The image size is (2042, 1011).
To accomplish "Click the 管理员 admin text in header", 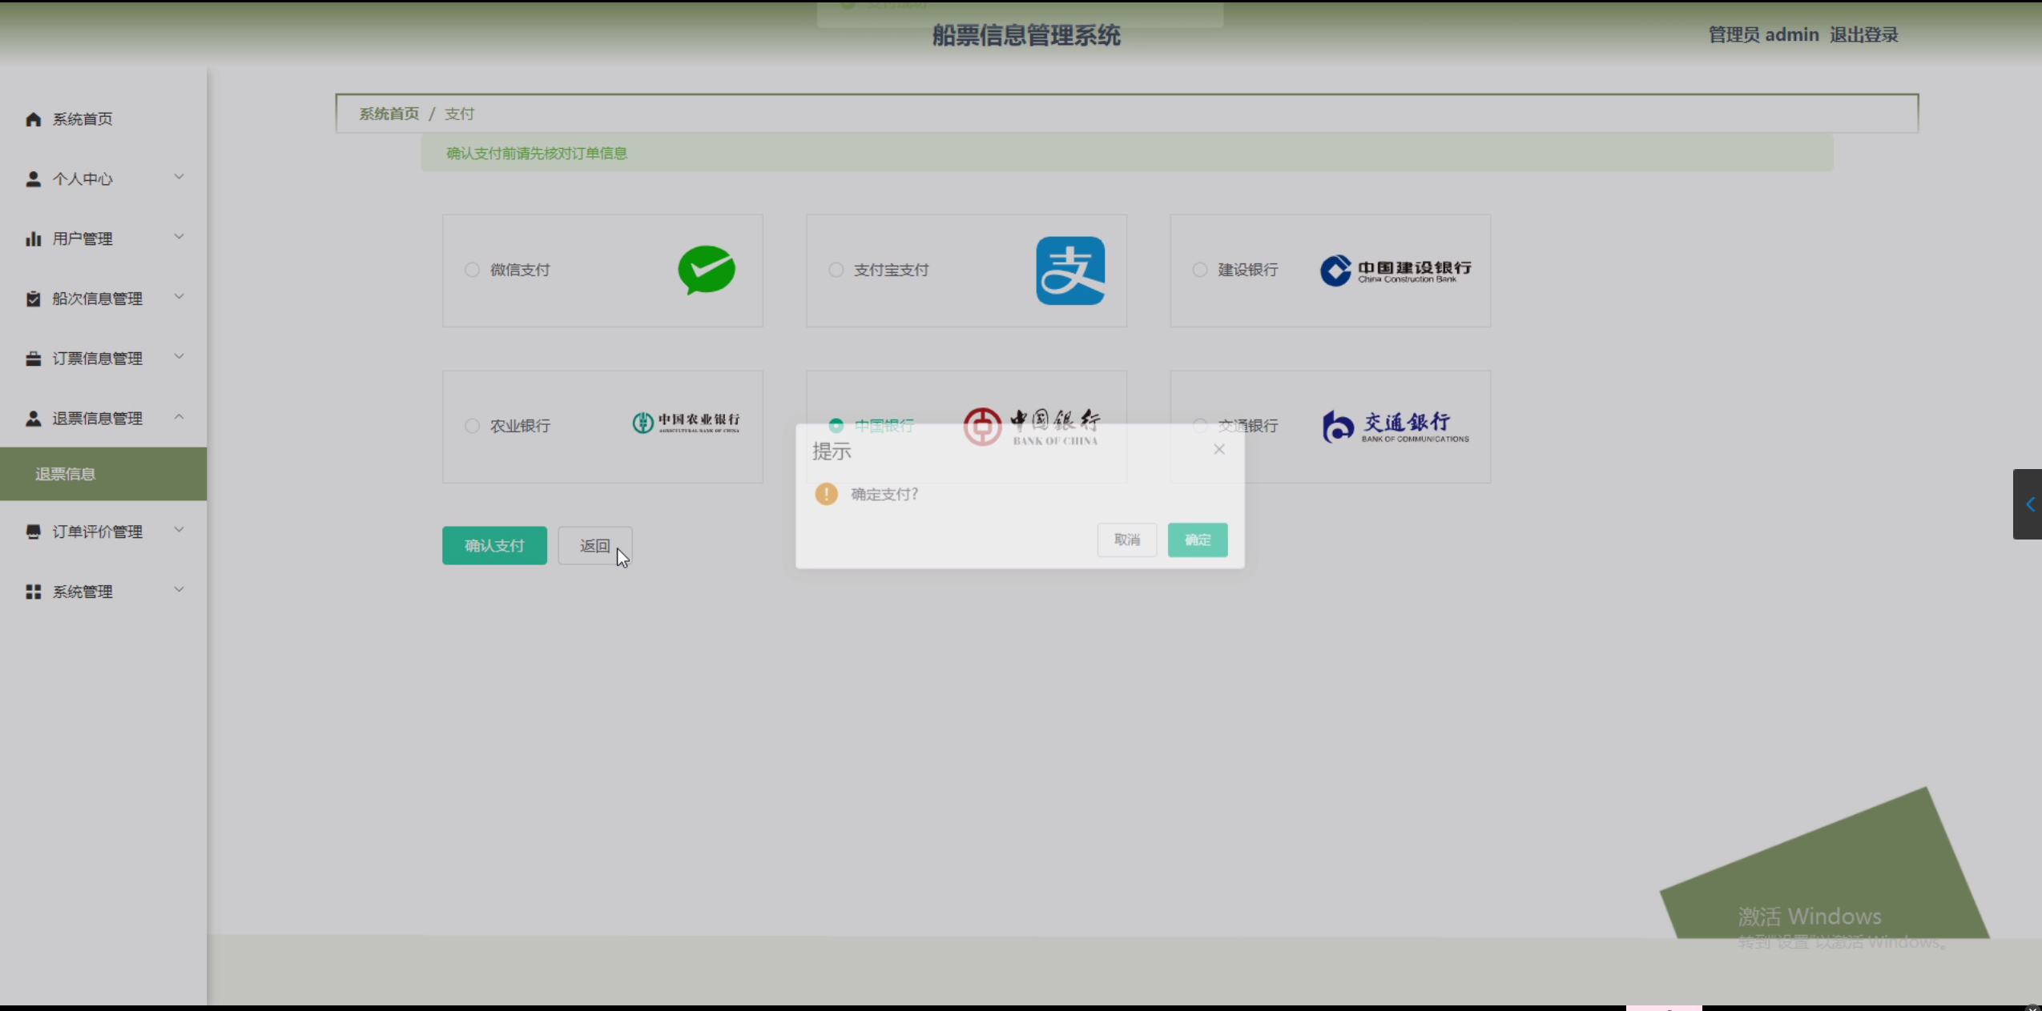I will 1764,34.
